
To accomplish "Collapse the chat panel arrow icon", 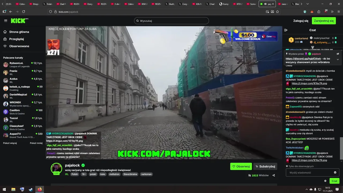I will click(x=286, y=30).
